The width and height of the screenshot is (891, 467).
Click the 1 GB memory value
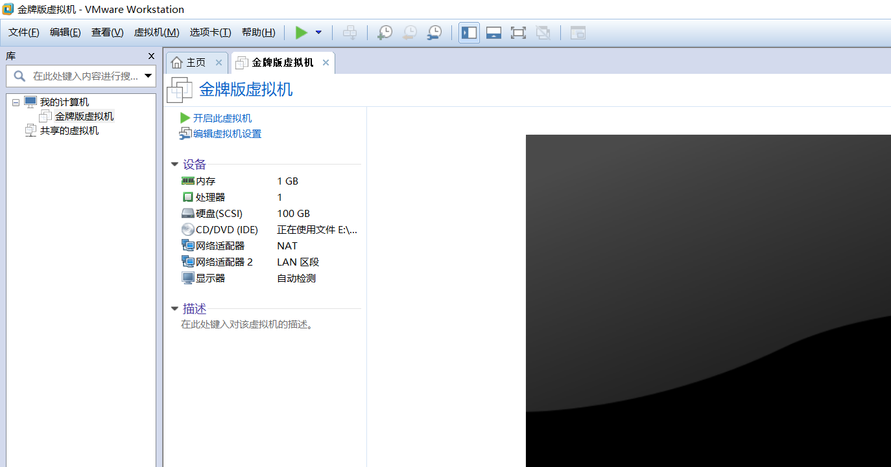tap(288, 181)
